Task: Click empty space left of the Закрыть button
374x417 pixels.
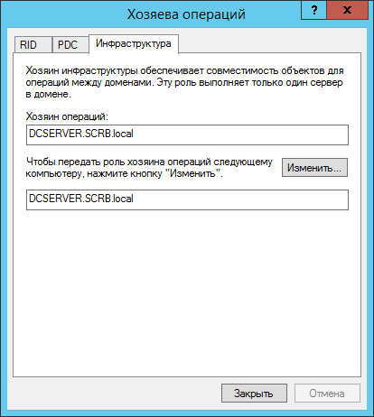Action: click(x=116, y=394)
